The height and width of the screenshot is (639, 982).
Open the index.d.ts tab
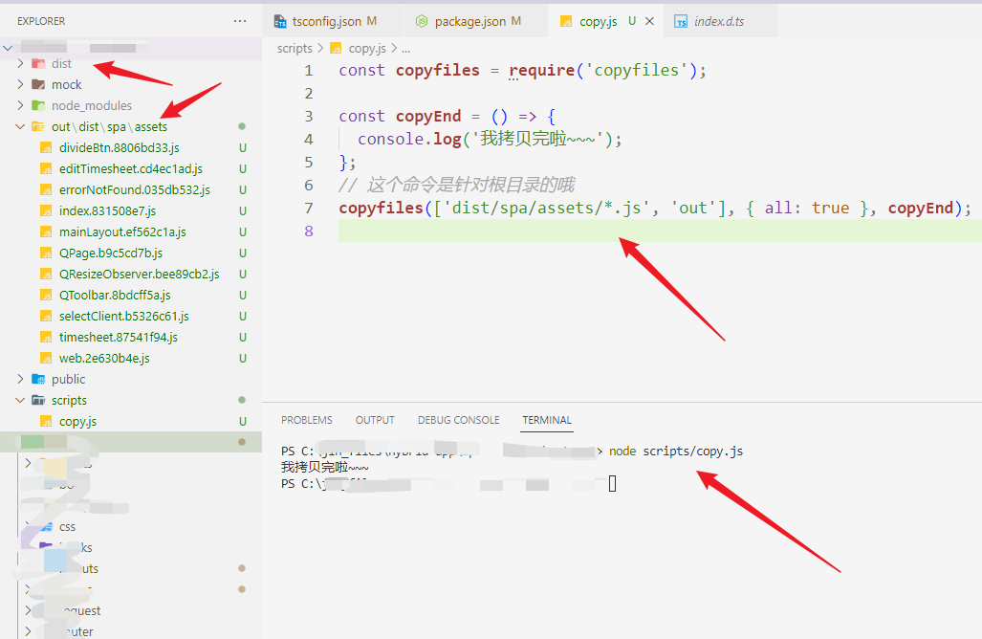click(718, 21)
